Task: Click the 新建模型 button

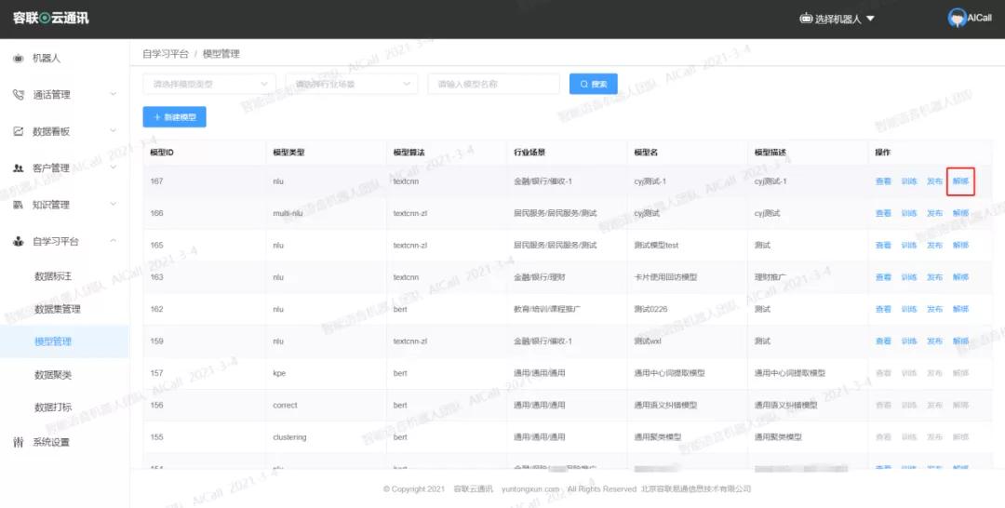Action: pyautogui.click(x=174, y=117)
